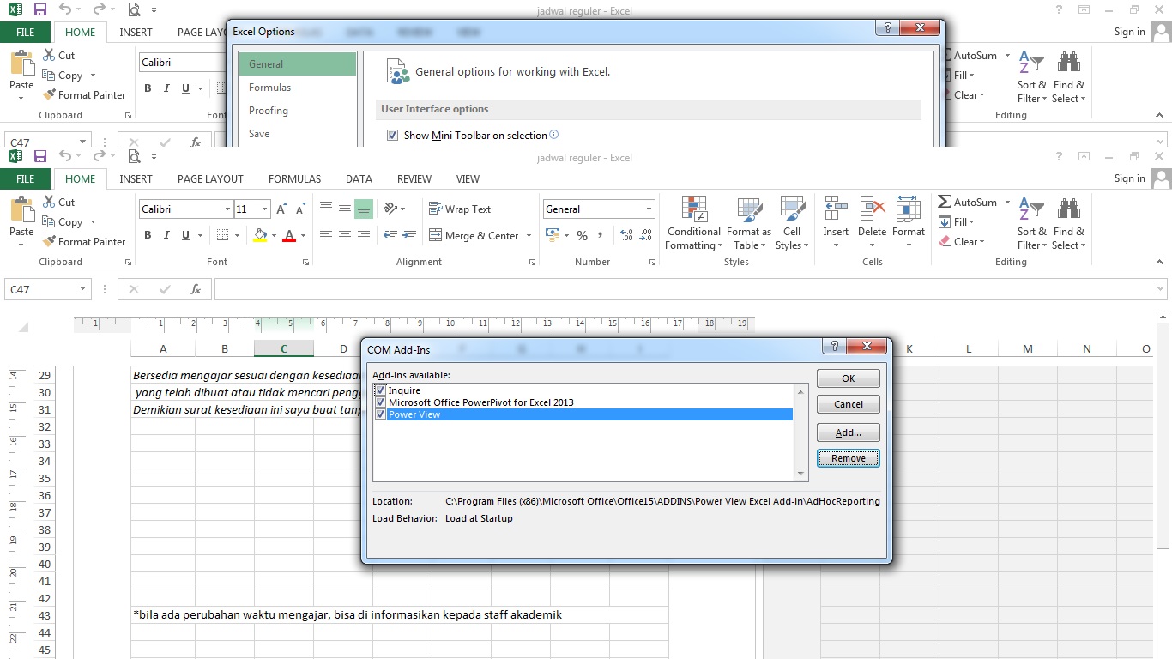Image resolution: width=1172 pixels, height=659 pixels.
Task: Align cell text to the right
Action: 364,235
